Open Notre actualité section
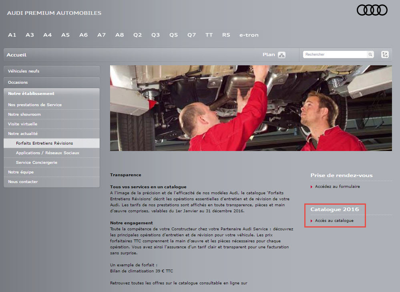Screen dimensions: 400x292 [52, 133]
